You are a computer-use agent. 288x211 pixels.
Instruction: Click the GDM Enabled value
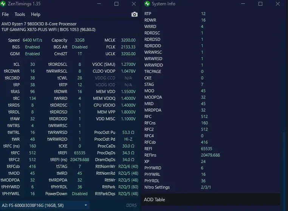pyautogui.click(x=33, y=54)
